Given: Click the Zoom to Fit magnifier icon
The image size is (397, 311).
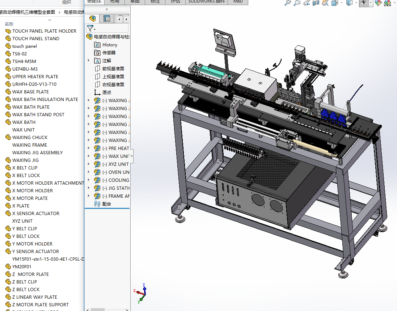Looking at the screenshot, I should click(287, 3).
